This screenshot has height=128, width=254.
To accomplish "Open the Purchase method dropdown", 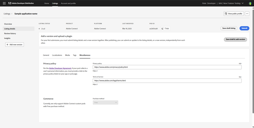I will tap(105, 102).
